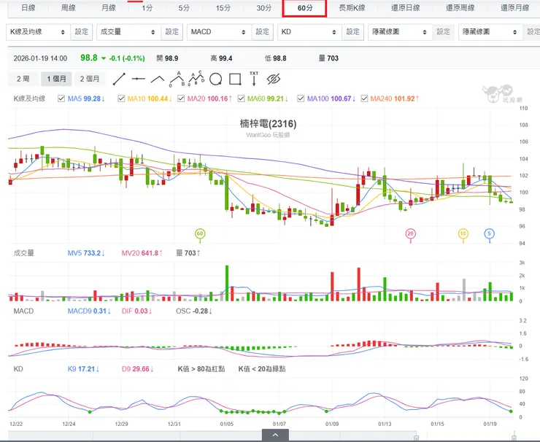Image resolution: width=540 pixels, height=442 pixels.
Task: Click the K9 17.21 value label
Action: click(83, 369)
